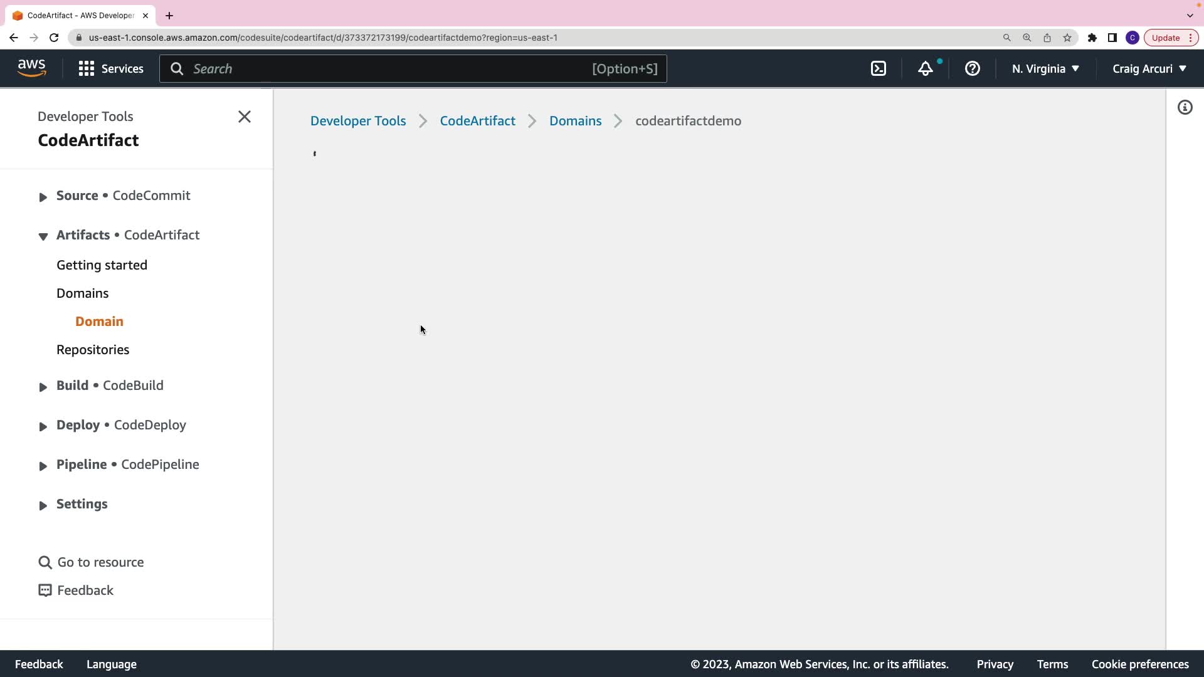Click the CodeArtifact breadcrumb link
Screen dimensions: 1204x677
477,121
